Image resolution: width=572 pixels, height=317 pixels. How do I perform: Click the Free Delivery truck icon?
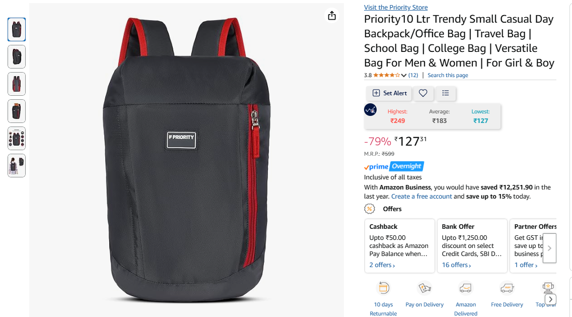(x=507, y=288)
